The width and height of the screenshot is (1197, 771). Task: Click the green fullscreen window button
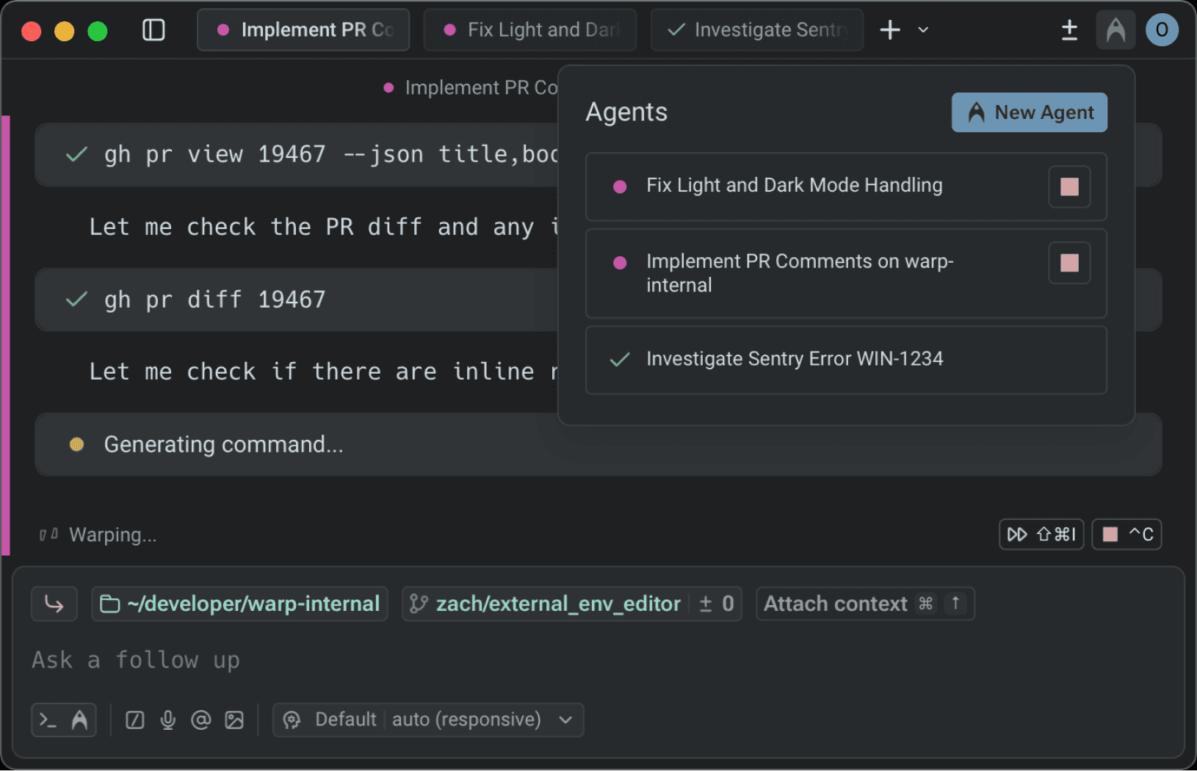point(97,32)
